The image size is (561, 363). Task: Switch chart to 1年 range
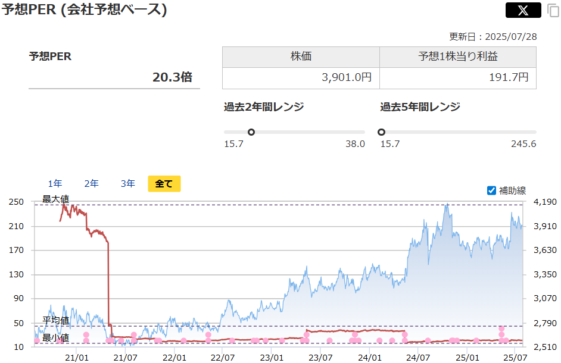point(55,184)
